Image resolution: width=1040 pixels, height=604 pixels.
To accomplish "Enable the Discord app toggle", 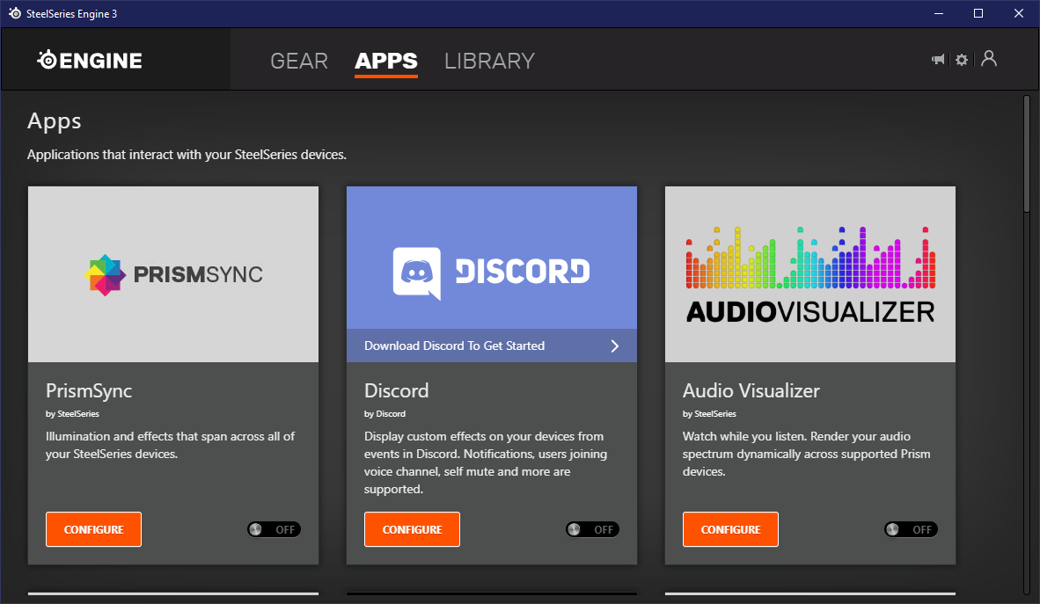I will tap(592, 529).
